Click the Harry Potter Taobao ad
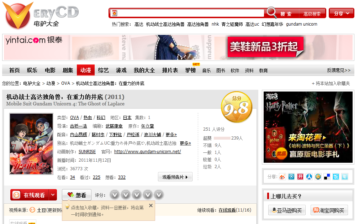 [308, 127]
